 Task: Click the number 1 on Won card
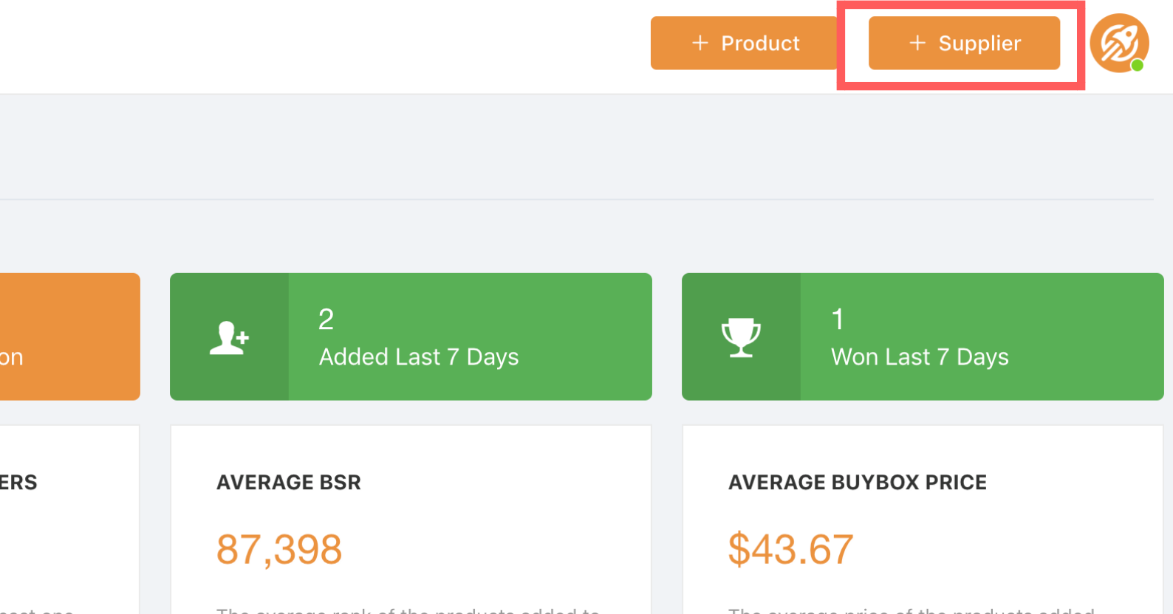(x=837, y=320)
